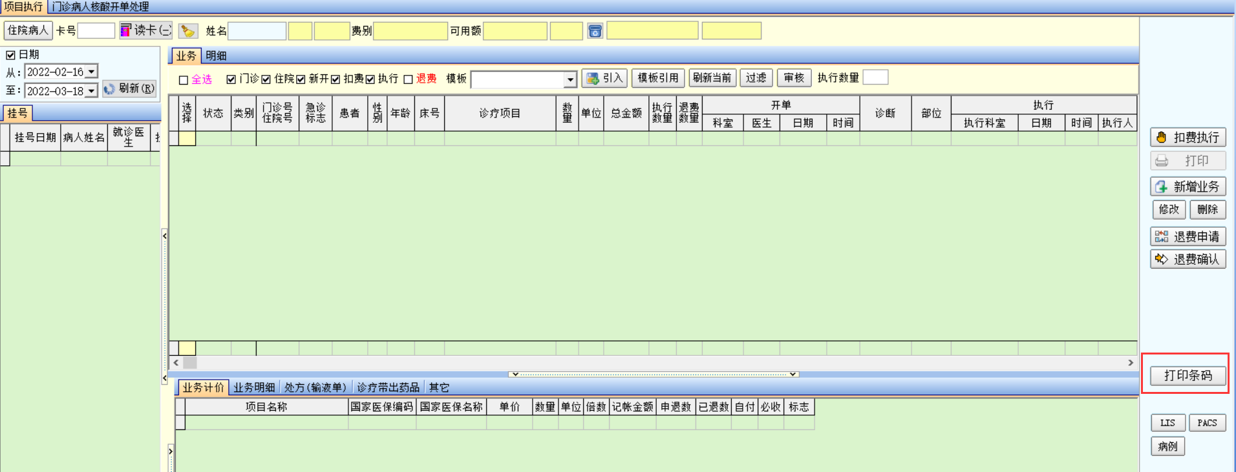Collapse left panel using upper splitter arrow
Viewport: 1236px width, 472px height.
(x=164, y=236)
